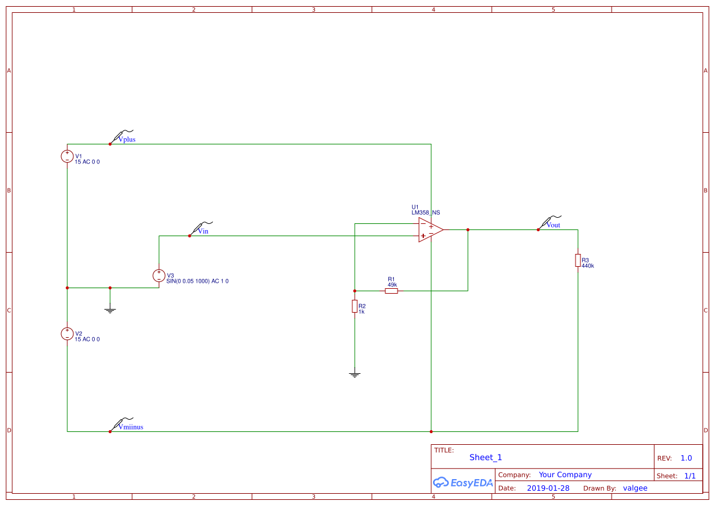
Task: Click the R2 designator label
Action: click(362, 306)
